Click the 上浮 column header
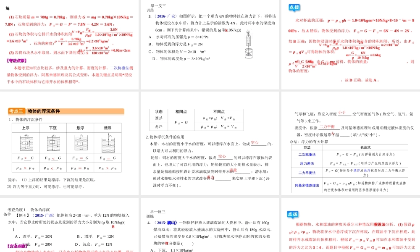 tap(26, 128)
